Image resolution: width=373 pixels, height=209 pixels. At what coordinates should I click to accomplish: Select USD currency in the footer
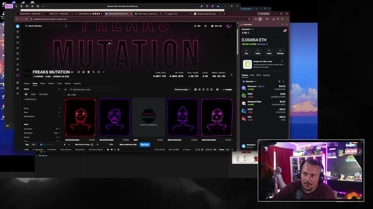point(228,149)
